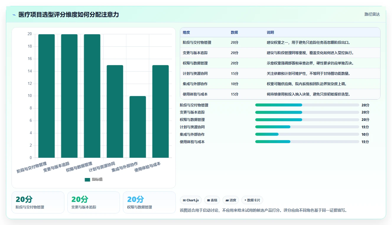Click the 使用体验与成本 progress bar

pos(307,142)
